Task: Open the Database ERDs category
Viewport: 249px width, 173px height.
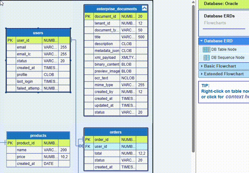Action: point(219,16)
